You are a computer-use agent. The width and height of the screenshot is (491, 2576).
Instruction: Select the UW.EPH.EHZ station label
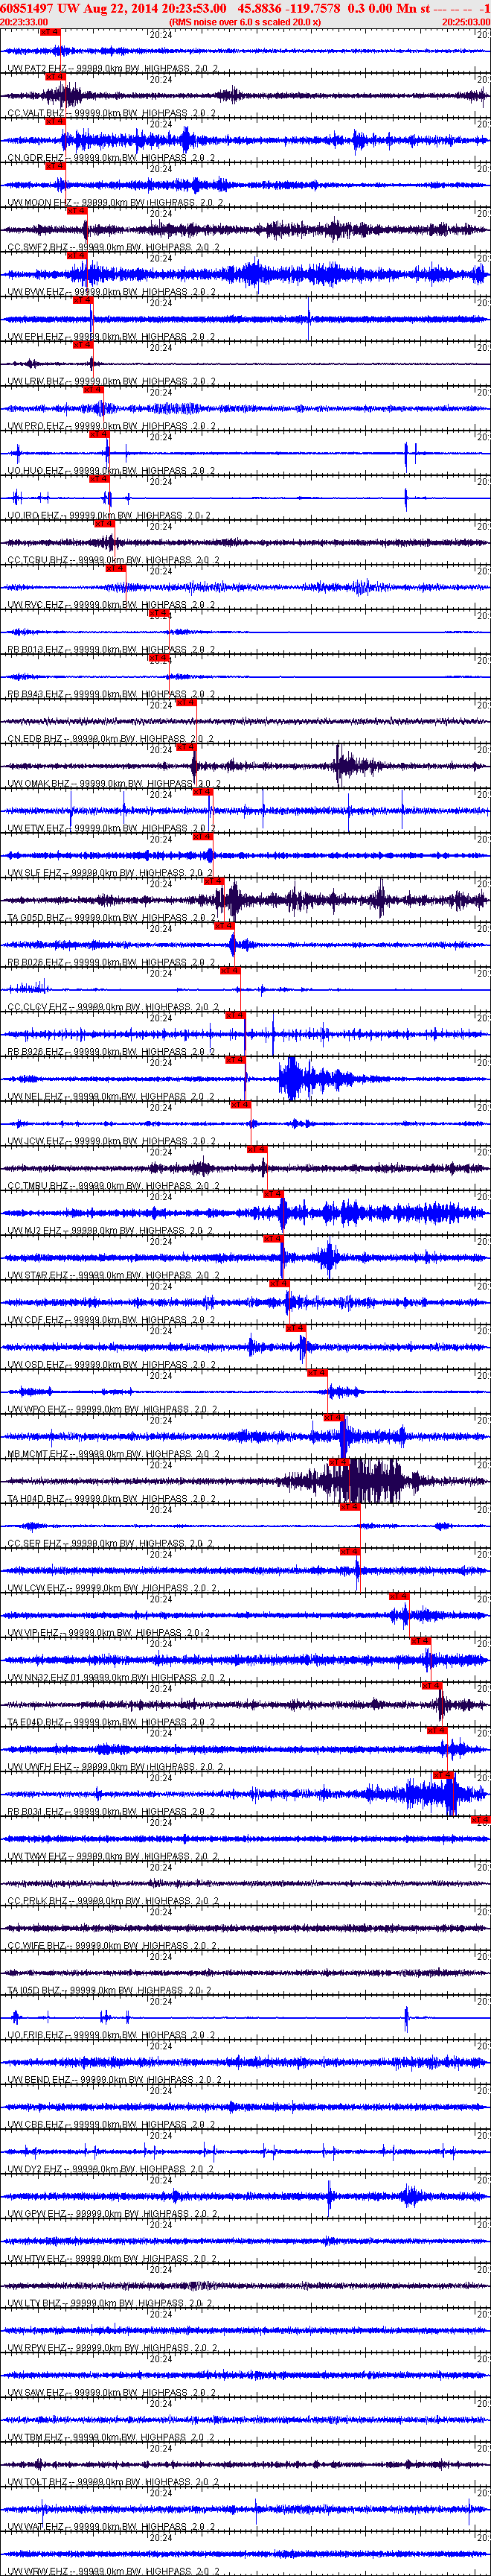(111, 337)
